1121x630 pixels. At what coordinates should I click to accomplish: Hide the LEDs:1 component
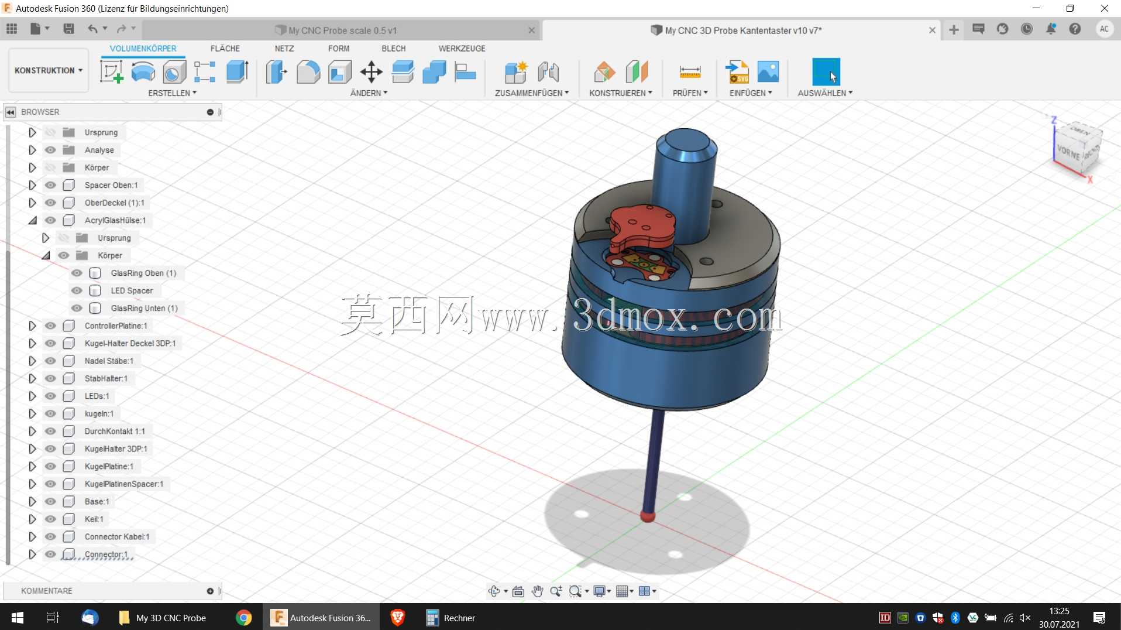click(51, 396)
